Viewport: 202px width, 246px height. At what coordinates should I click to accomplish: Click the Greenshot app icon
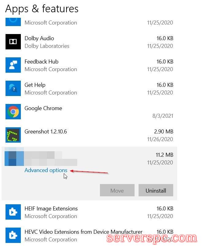pos(13,135)
